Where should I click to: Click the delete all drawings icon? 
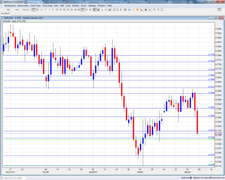tap(141, 10)
